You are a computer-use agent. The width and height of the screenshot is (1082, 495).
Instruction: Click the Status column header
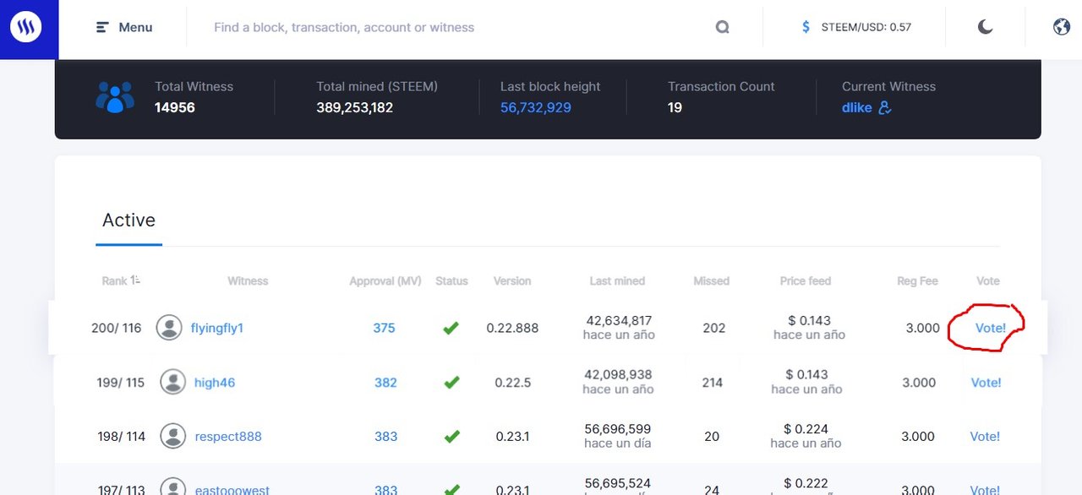click(451, 280)
